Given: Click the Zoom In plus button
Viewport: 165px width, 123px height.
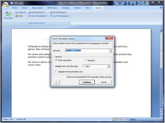Looking at the screenshot, I should [158, 119].
